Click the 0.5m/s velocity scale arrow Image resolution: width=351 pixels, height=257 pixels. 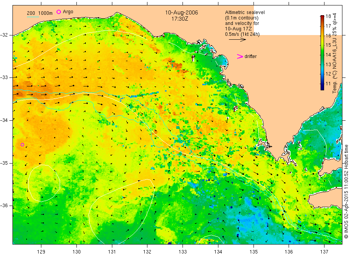[x=237, y=40]
